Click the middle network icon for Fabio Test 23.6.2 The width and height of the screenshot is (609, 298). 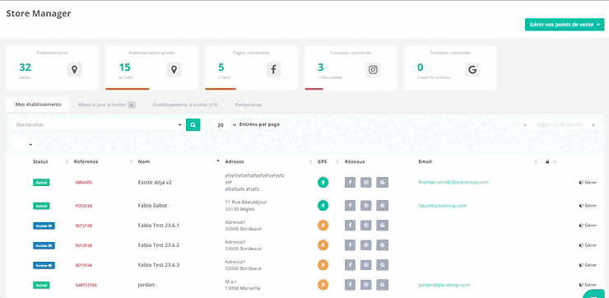coord(366,245)
